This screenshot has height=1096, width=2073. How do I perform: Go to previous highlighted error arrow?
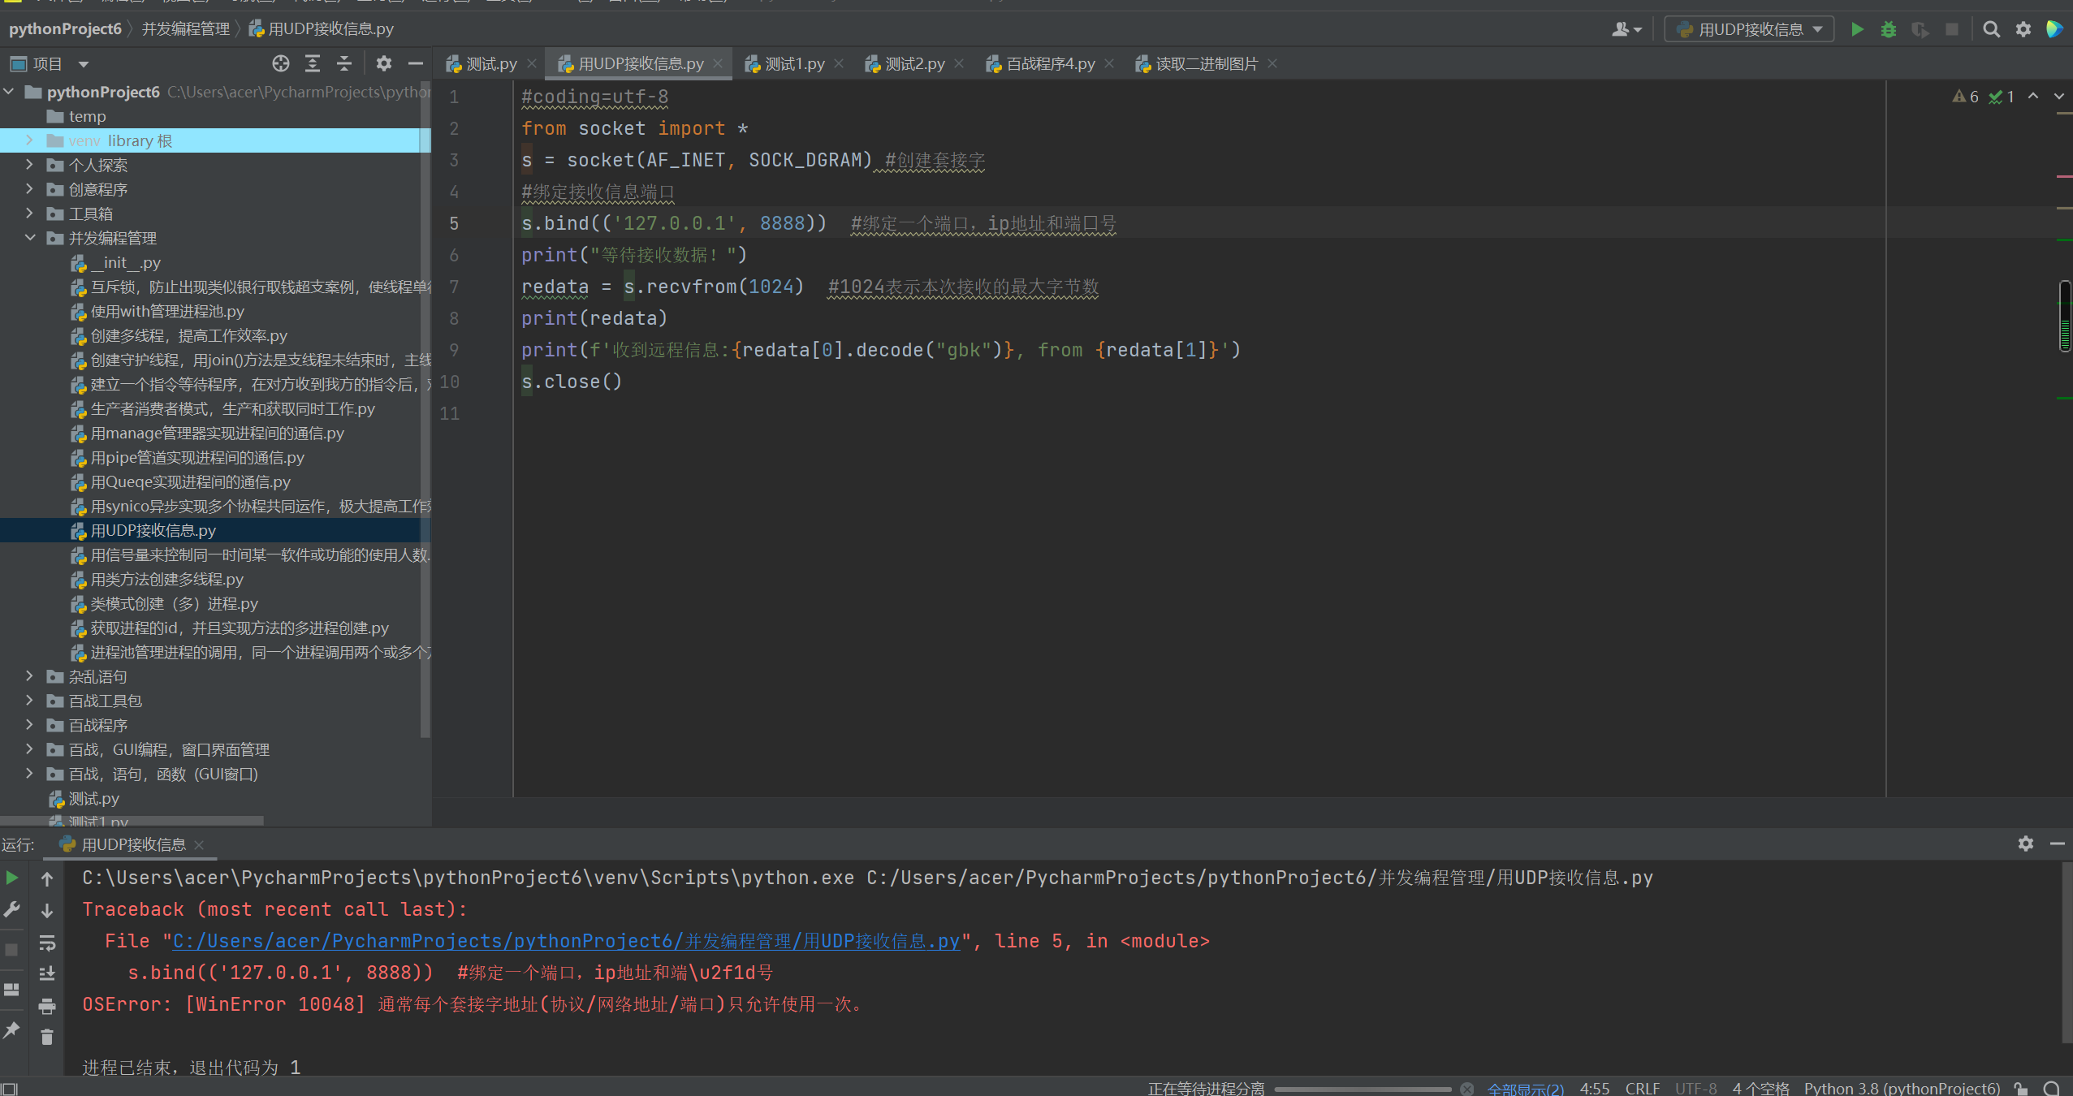2033,96
